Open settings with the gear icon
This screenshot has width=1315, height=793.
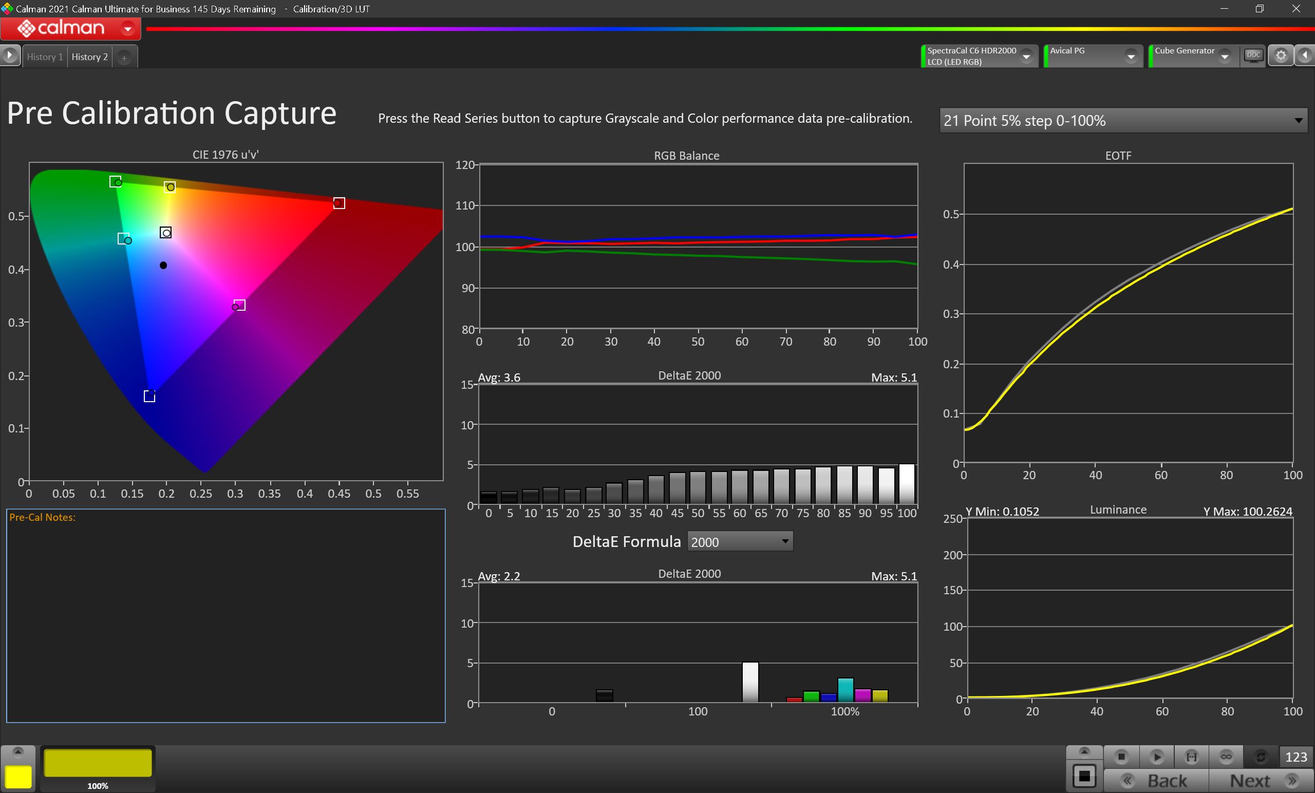click(x=1281, y=55)
